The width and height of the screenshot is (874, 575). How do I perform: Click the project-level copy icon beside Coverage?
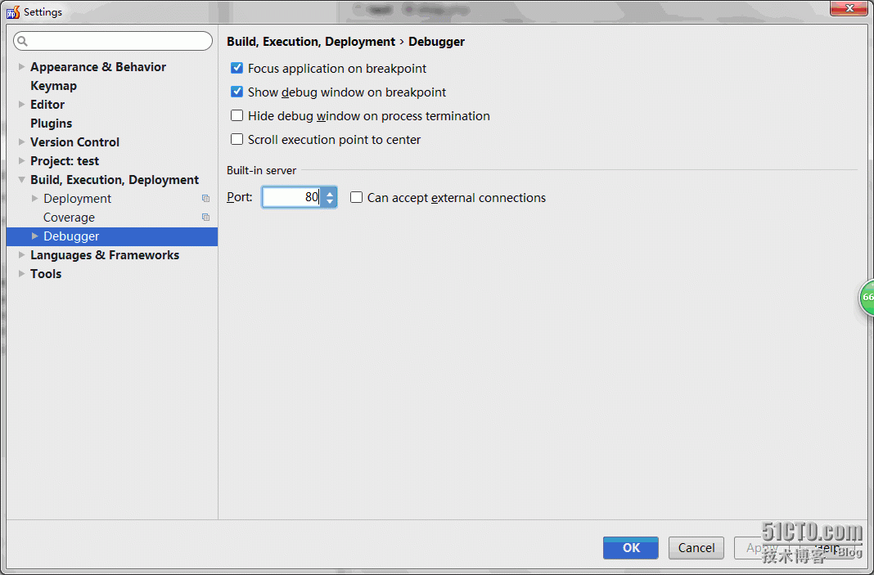205,218
